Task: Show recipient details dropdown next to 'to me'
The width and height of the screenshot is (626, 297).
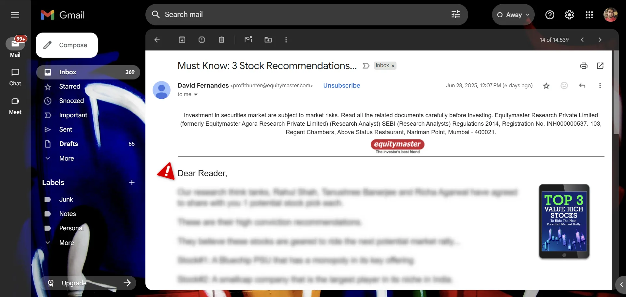Action: 196,94
